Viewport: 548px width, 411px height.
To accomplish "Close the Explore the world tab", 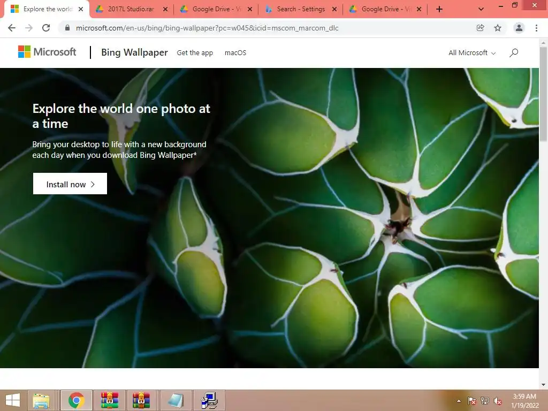I will coord(81,10).
